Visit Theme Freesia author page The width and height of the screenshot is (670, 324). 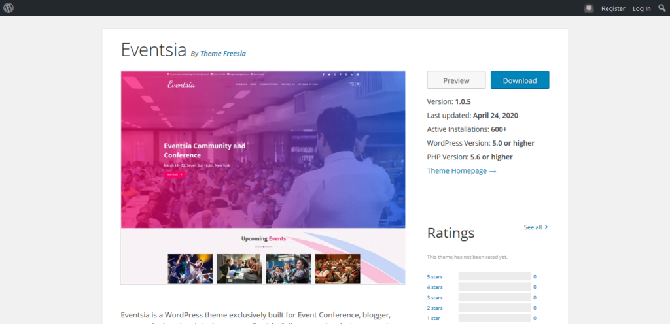pos(223,54)
